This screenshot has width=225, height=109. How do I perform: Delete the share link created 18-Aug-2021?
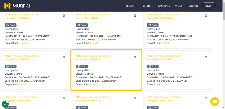pos(135,15)
